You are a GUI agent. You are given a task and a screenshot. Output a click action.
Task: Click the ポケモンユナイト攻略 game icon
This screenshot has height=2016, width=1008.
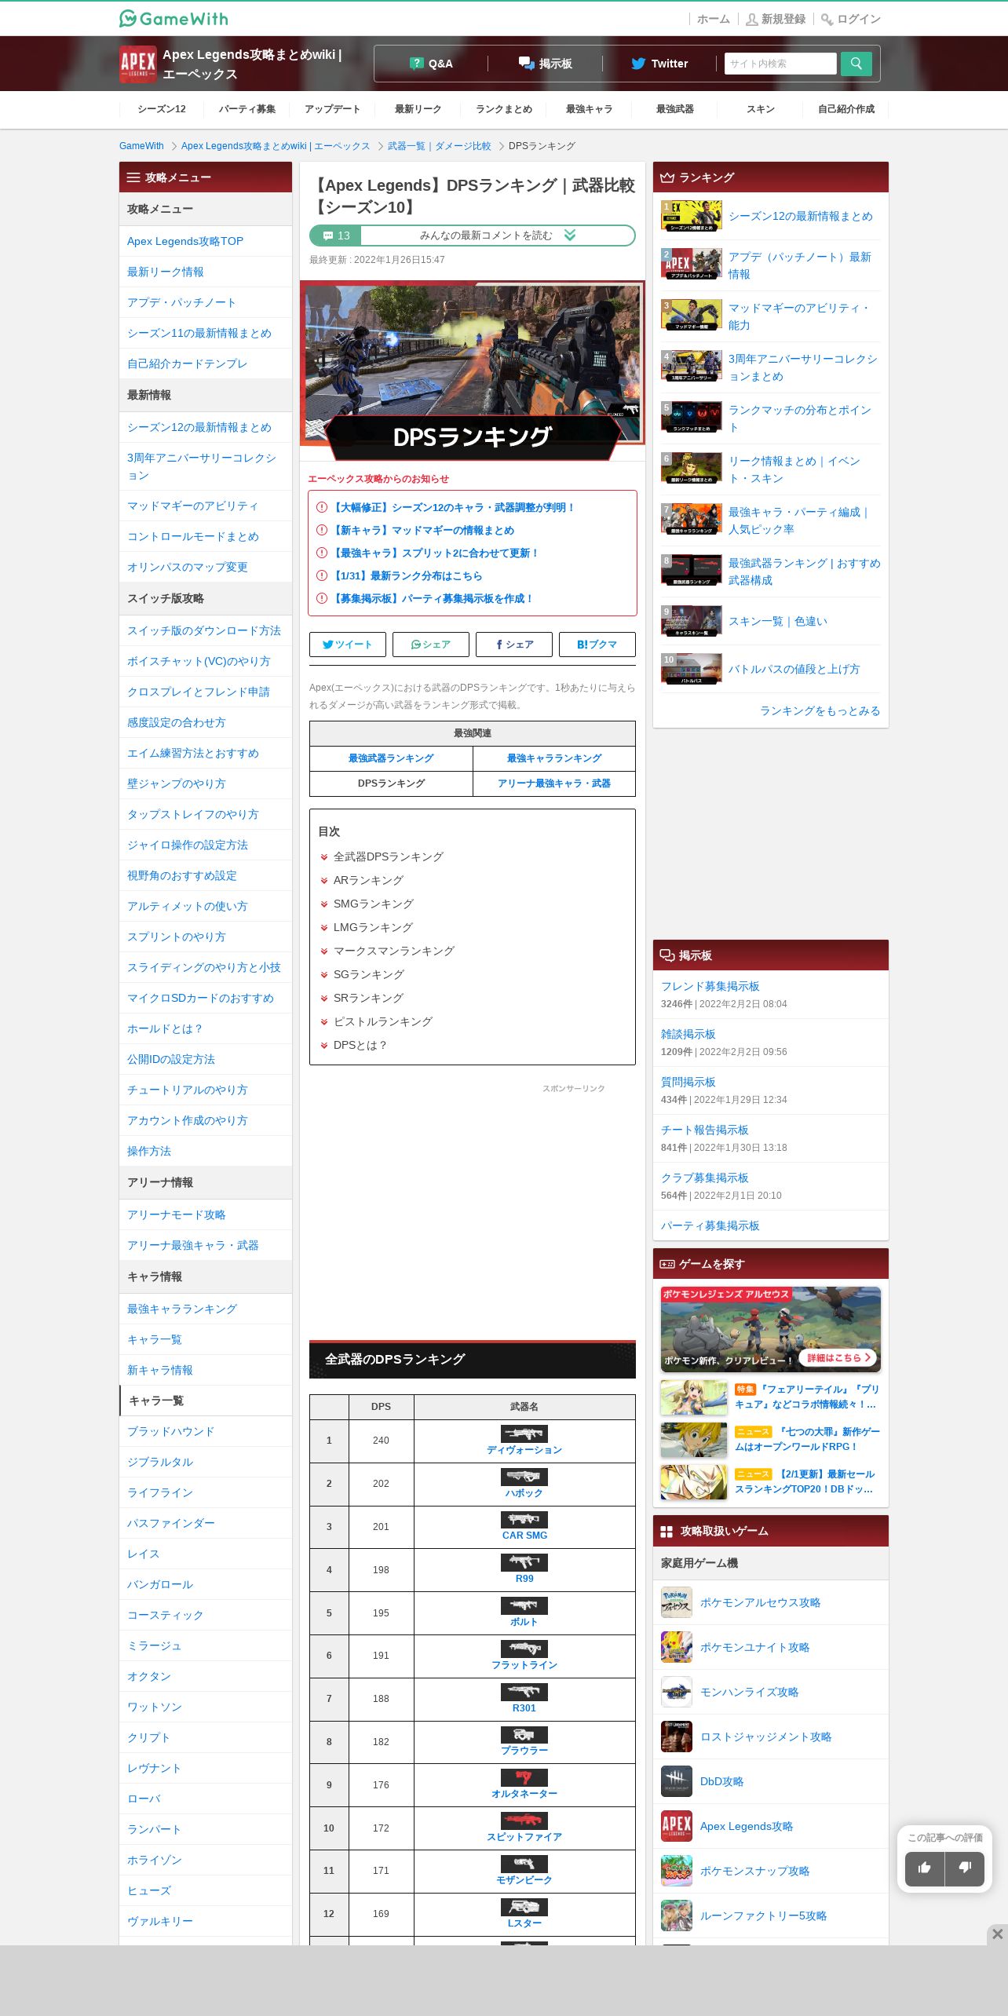677,1647
